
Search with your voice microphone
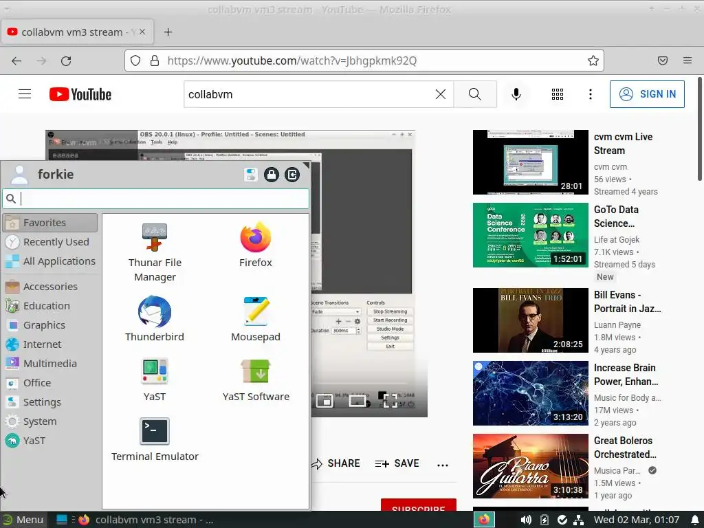point(516,94)
